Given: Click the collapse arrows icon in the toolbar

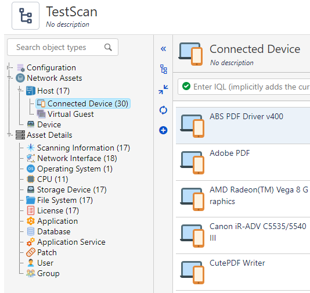Looking at the screenshot, I should (x=163, y=90).
